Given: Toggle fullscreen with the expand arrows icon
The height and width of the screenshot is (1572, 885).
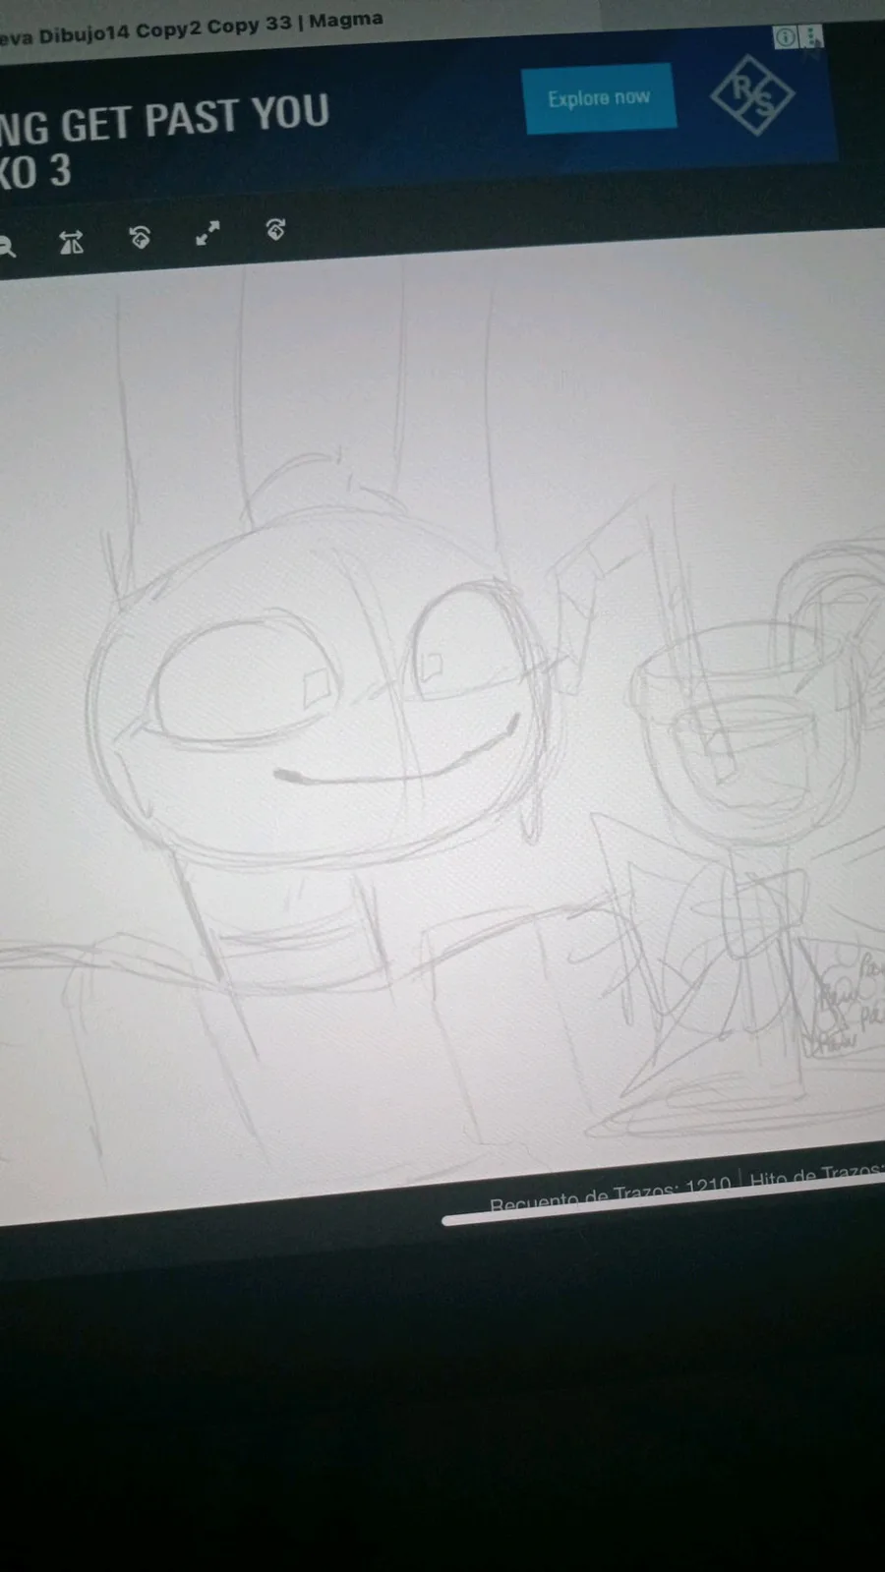Looking at the screenshot, I should (207, 233).
